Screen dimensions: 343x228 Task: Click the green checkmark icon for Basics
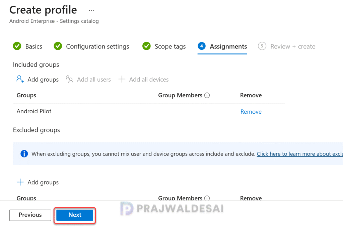tap(17, 46)
